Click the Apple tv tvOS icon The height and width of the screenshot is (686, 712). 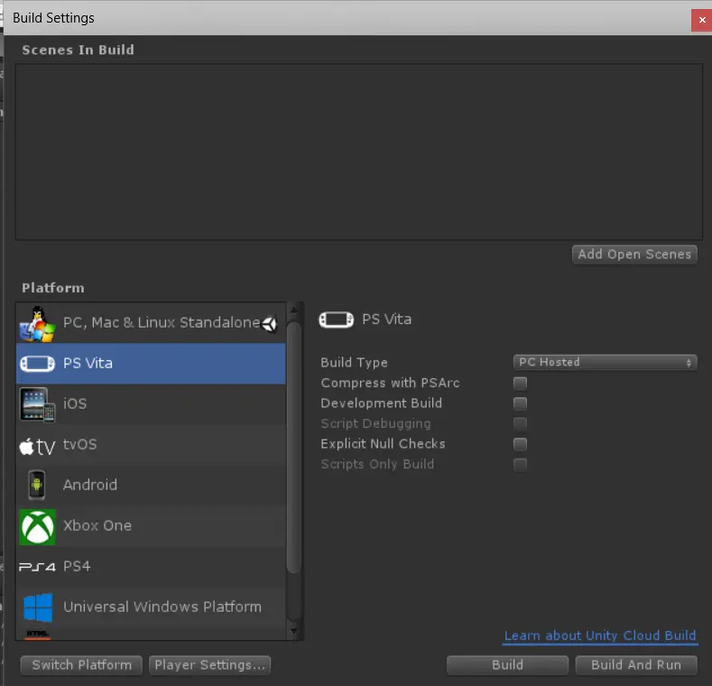(37, 446)
